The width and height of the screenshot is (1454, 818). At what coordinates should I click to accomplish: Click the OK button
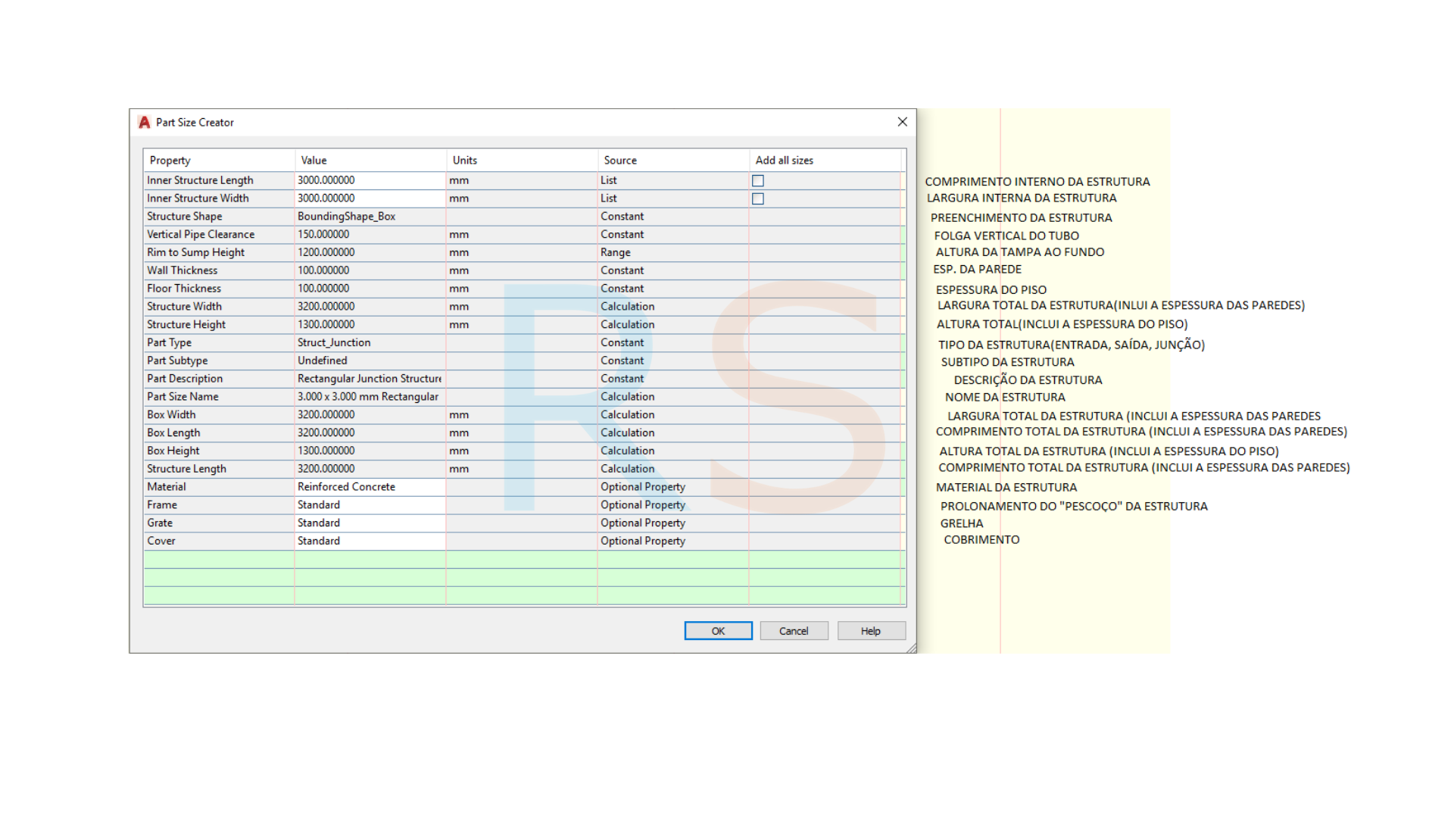coord(718,631)
